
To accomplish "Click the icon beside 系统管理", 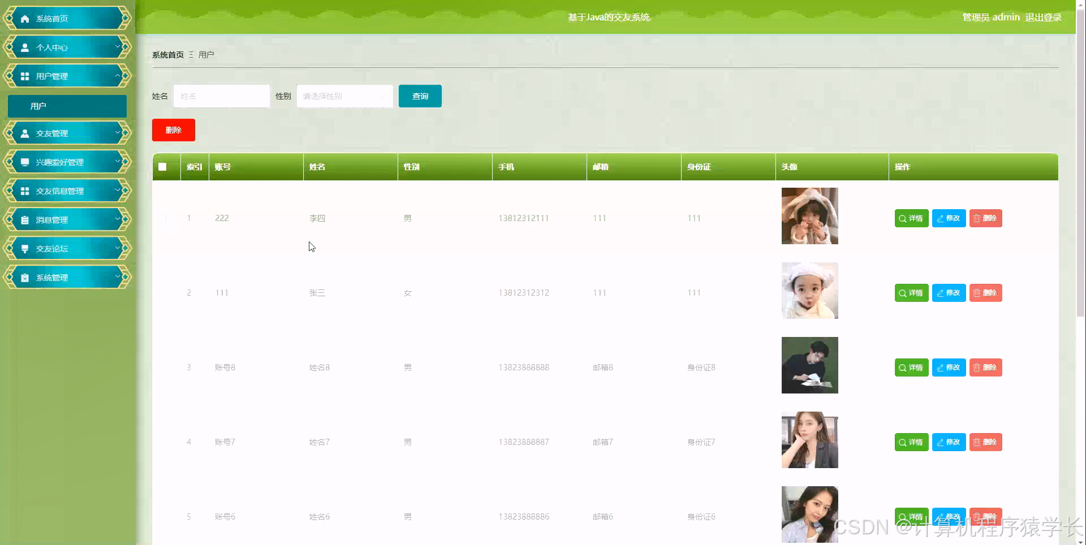I will click(x=25, y=278).
